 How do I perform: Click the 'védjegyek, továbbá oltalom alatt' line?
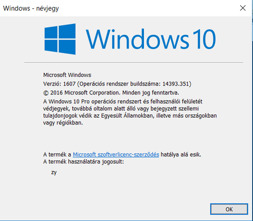pos(121,109)
